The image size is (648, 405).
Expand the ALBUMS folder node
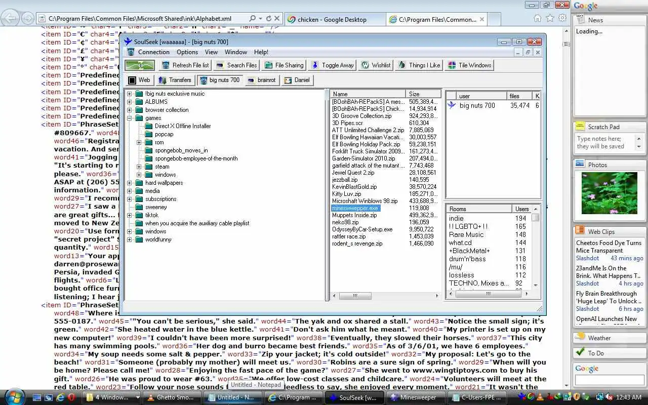[x=129, y=102]
